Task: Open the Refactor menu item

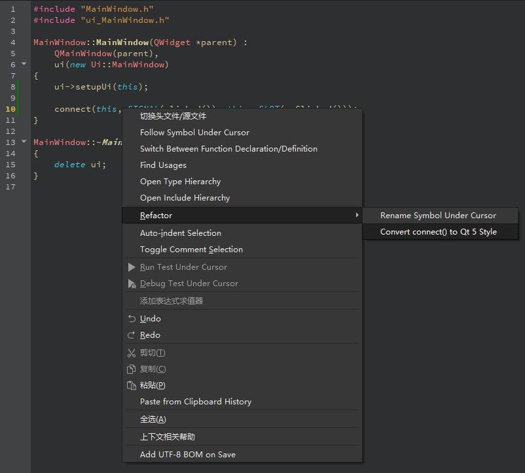Action: [x=242, y=216]
